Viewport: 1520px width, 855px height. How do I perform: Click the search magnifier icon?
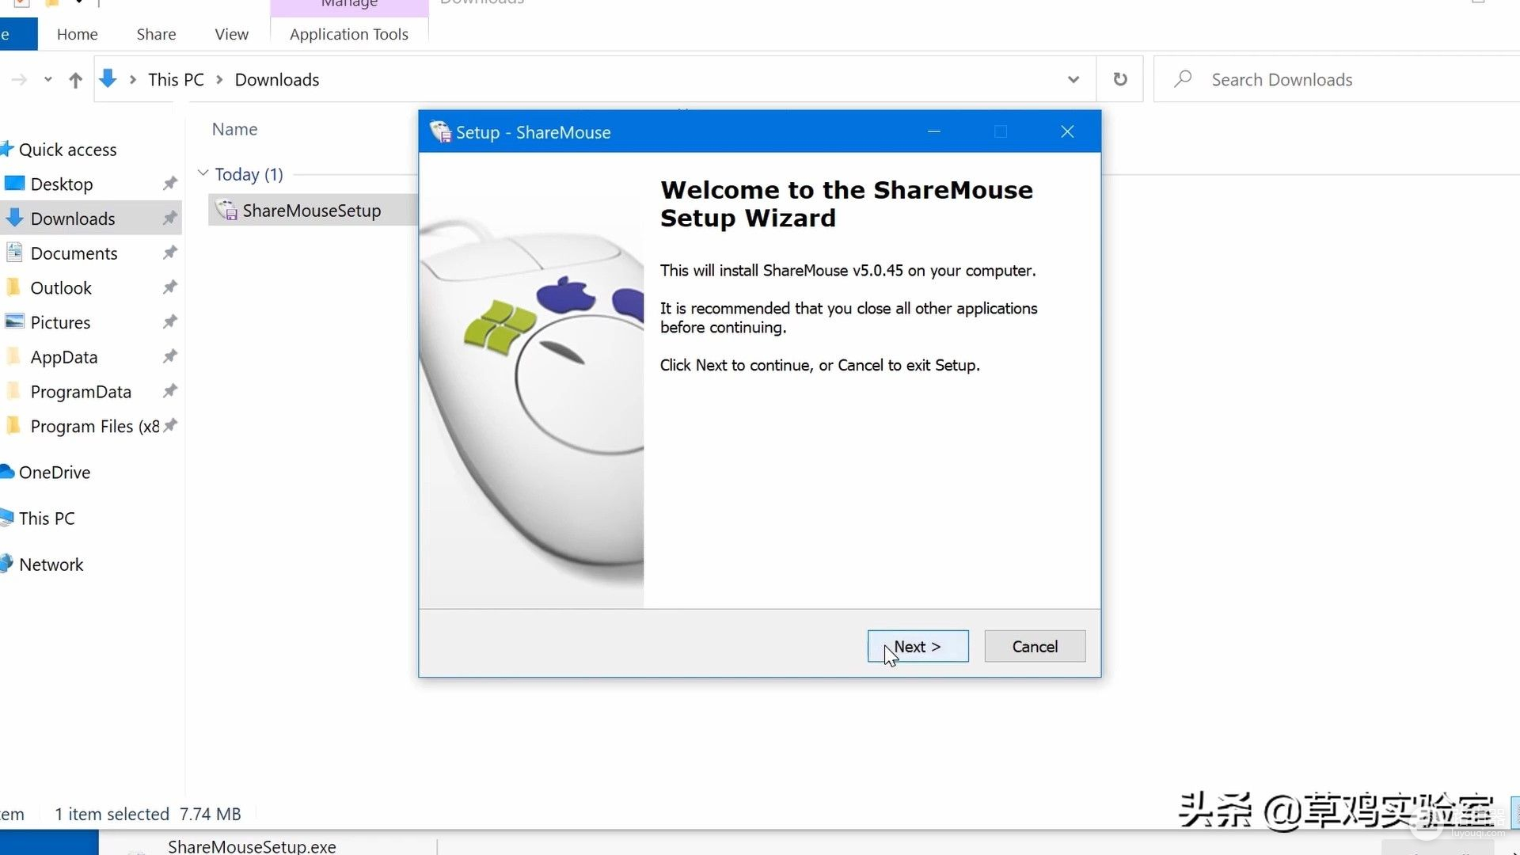click(x=1183, y=79)
